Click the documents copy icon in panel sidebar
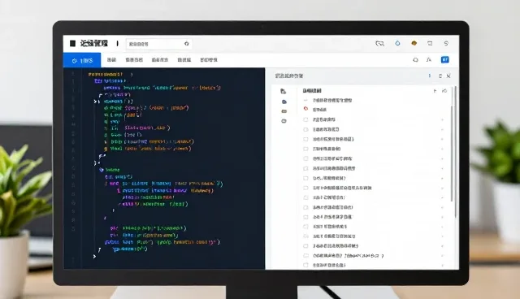 (x=284, y=91)
